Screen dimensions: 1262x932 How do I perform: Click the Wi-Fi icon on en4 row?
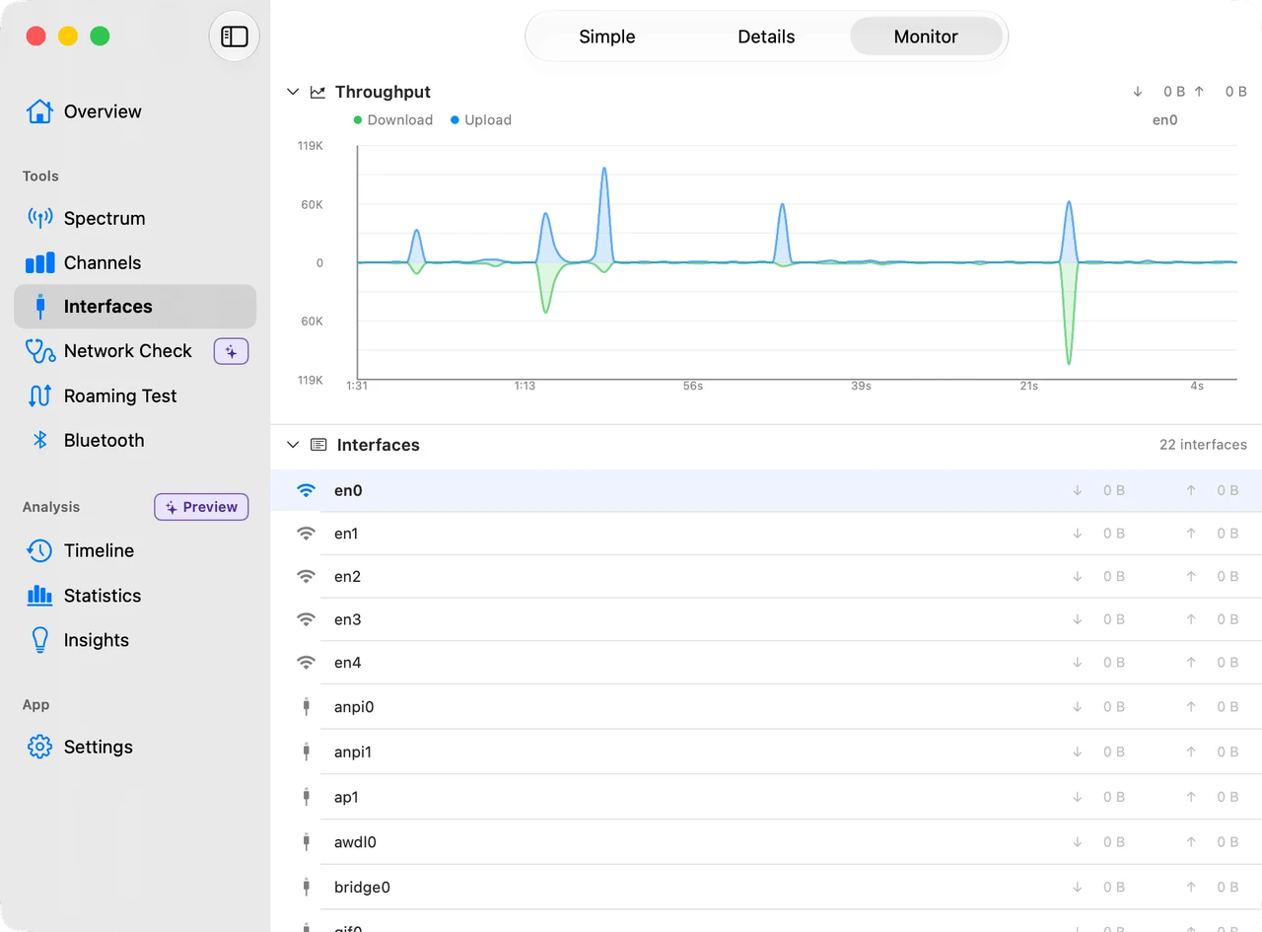point(307,663)
